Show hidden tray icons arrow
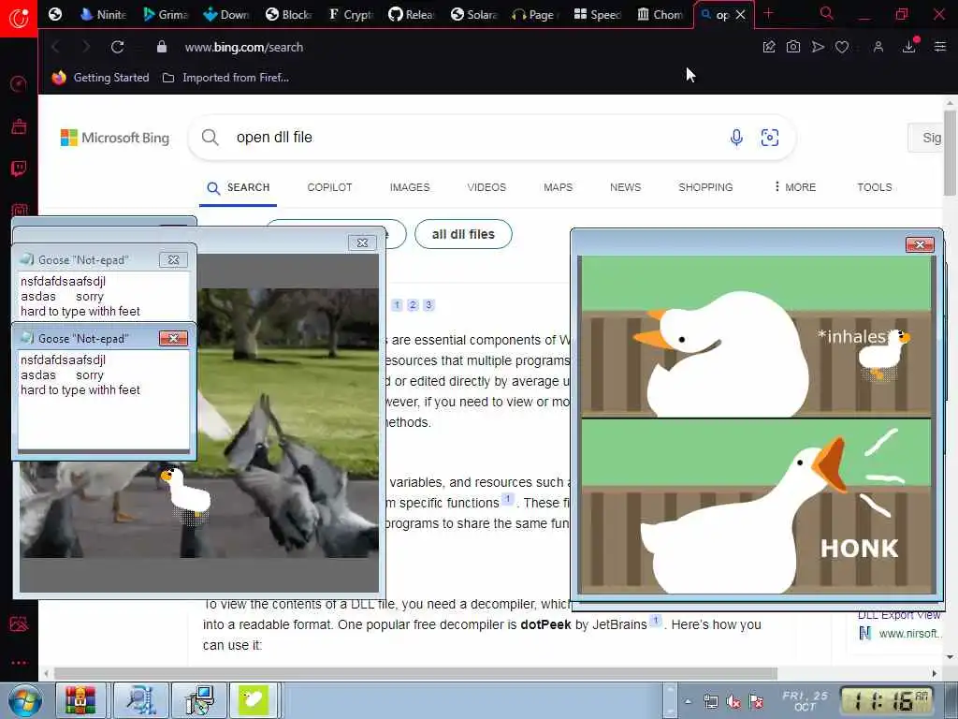Viewport: 958px width, 719px height. click(688, 701)
